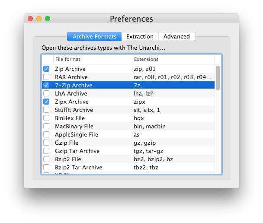263x223 pixels.
Task: Enable the Bzip2 Tar Archive checkbox
Action: 46,167
